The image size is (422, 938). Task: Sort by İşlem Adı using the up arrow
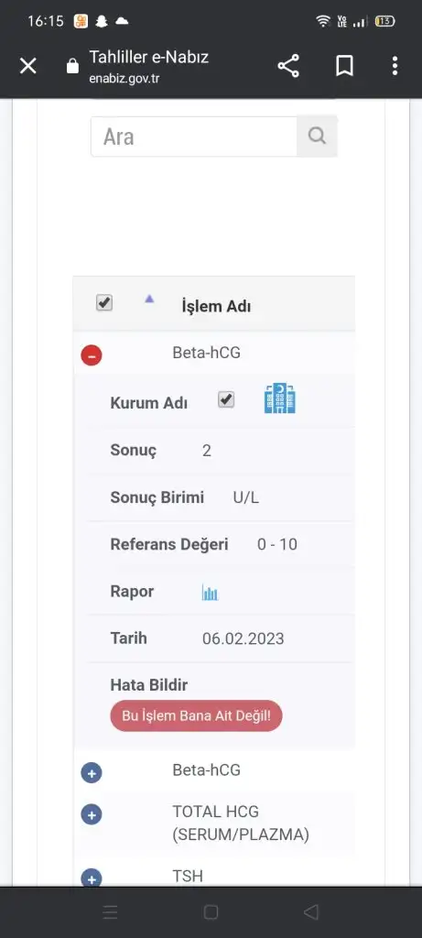click(x=149, y=299)
